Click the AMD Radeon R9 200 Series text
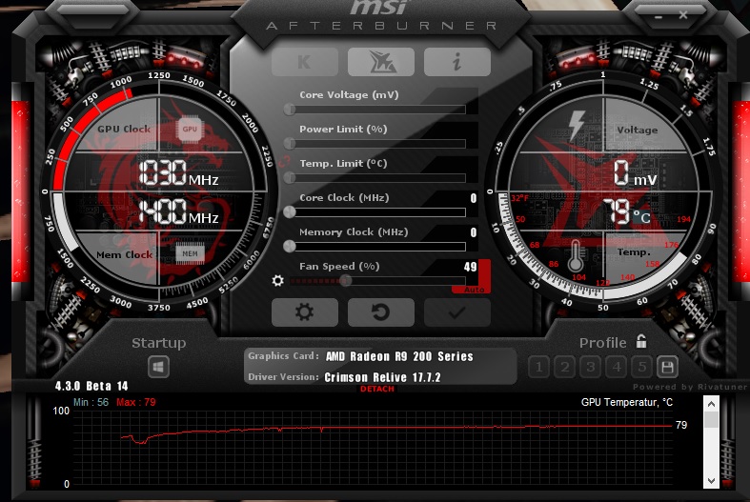The width and height of the screenshot is (750, 502). pyautogui.click(x=399, y=356)
